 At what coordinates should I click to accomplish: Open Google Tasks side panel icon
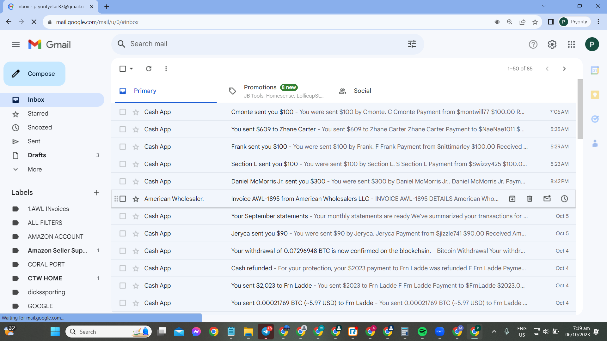(x=595, y=119)
